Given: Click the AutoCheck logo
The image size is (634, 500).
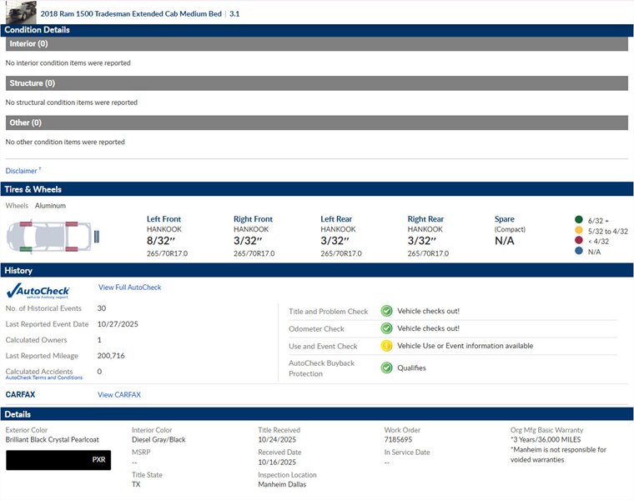Looking at the screenshot, I should point(38,291).
